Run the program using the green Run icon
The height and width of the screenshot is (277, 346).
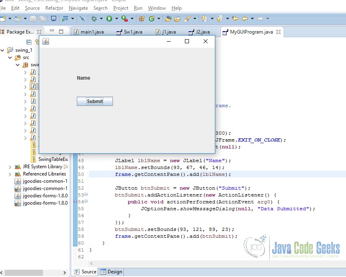[x=108, y=19]
